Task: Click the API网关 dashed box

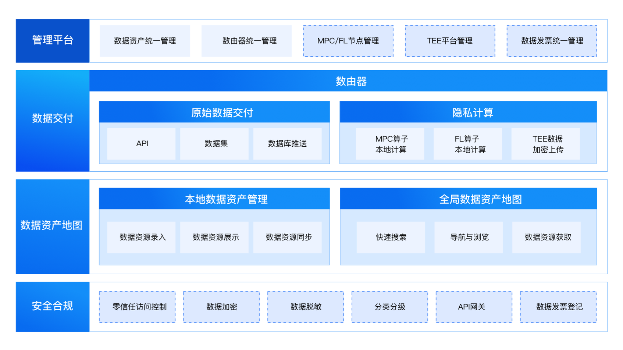Action: point(474,307)
